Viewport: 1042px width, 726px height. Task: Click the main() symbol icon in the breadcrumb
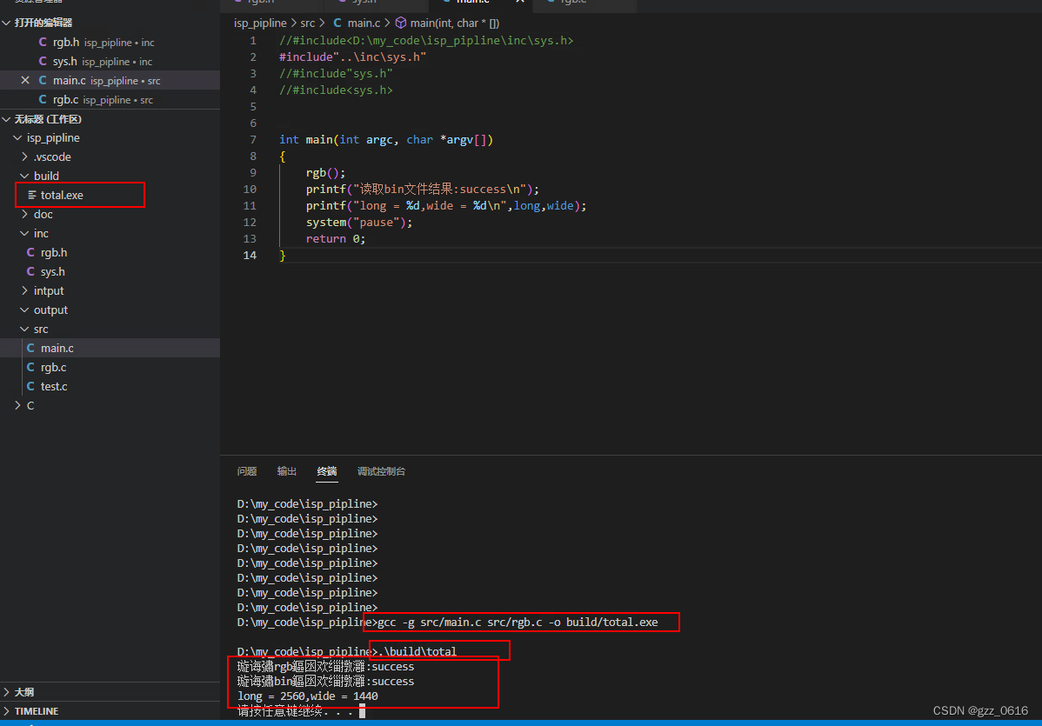point(399,23)
